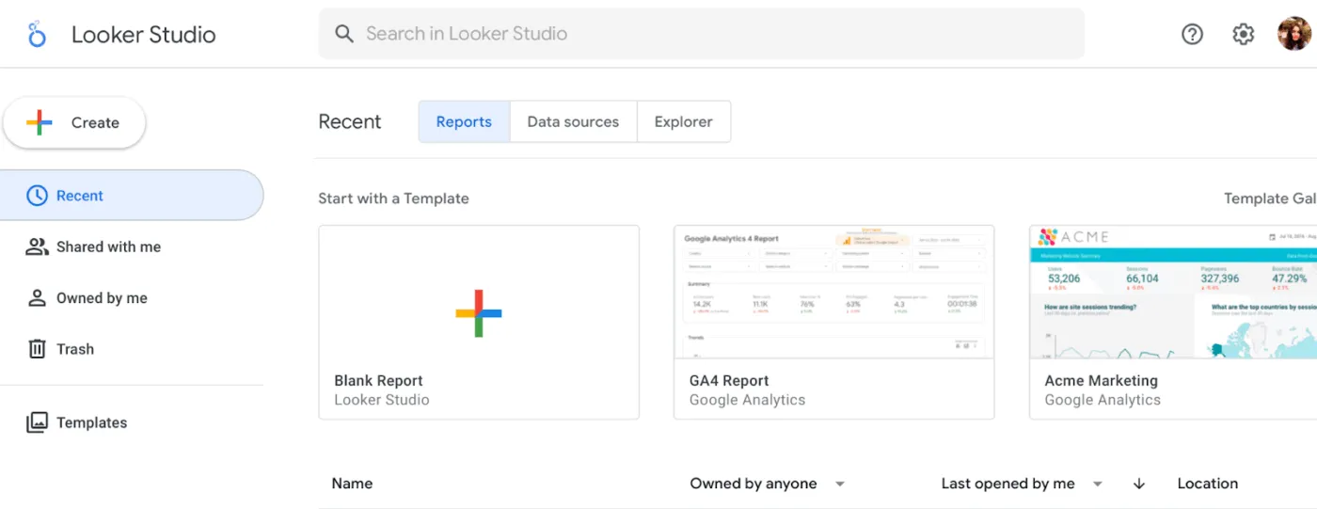Viewport: 1317px width, 509px height.
Task: Click the Acme Marketing title text
Action: click(1101, 381)
